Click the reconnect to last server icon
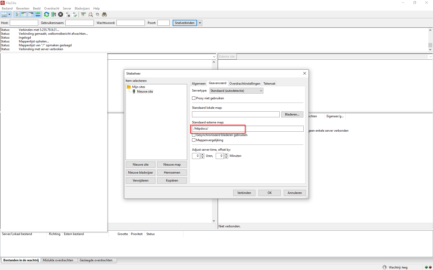This screenshot has width=433, height=270. 75,14
